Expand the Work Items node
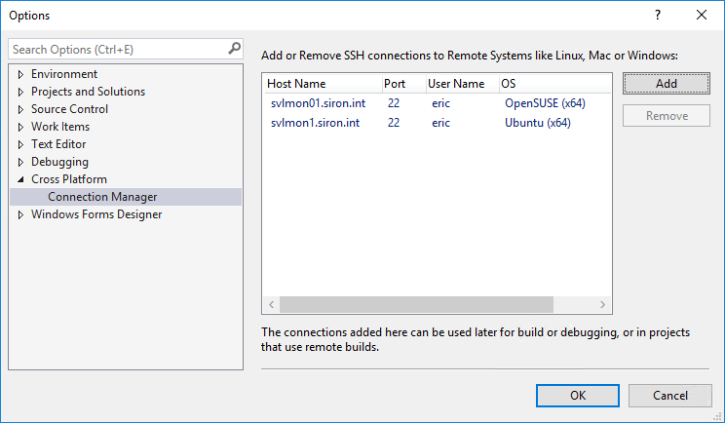This screenshot has height=423, width=725. click(x=21, y=127)
